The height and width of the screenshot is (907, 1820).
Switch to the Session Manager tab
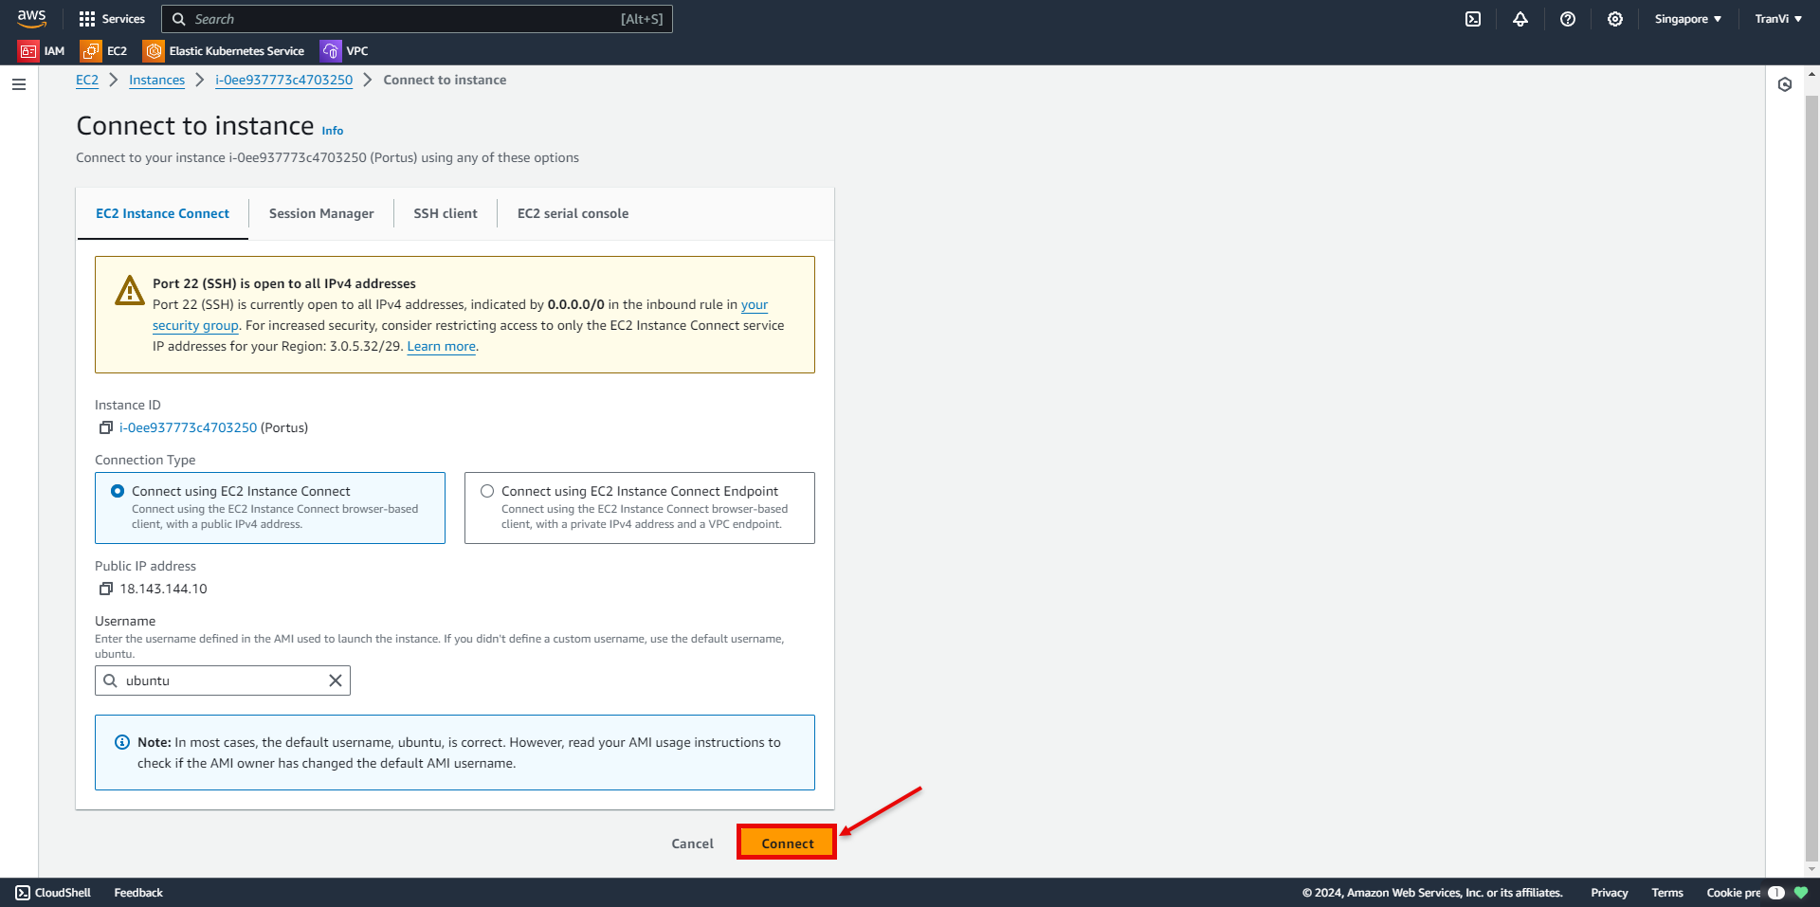click(x=321, y=213)
